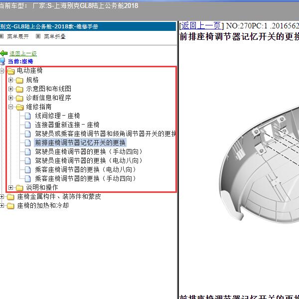Click document icon beside 驾驶员座椅调节器的更换（电动八向）
The height and width of the screenshot is (299, 299).
(x=28, y=160)
